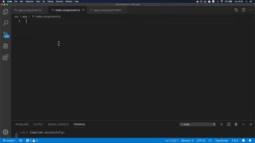Click the Open Changes compare icon
Image resolution: width=255 pixels, height=143 pixels.
click(236, 10)
